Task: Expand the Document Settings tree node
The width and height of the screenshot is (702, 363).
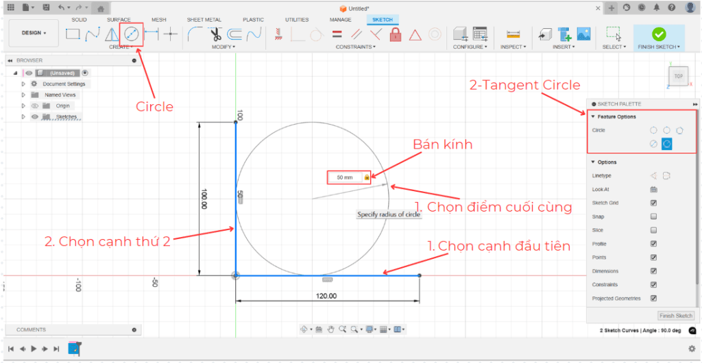Action: coord(23,84)
